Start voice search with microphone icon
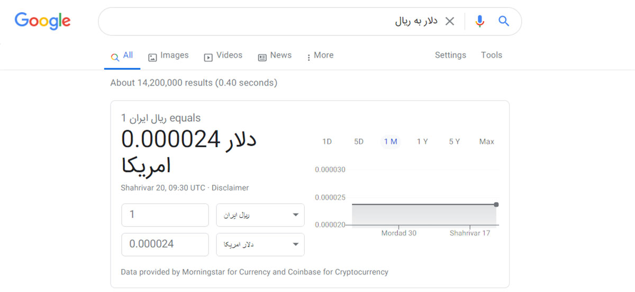The width and height of the screenshot is (635, 292). point(480,21)
